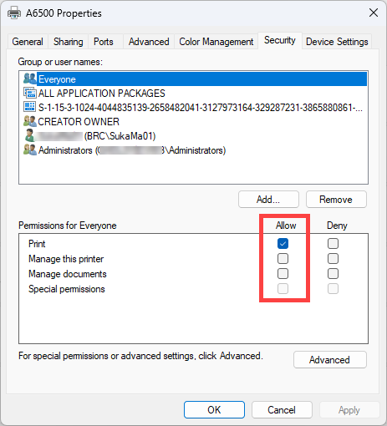Click the printer icon in the title bar
Viewport: 387px width, 426px height.
point(14,13)
